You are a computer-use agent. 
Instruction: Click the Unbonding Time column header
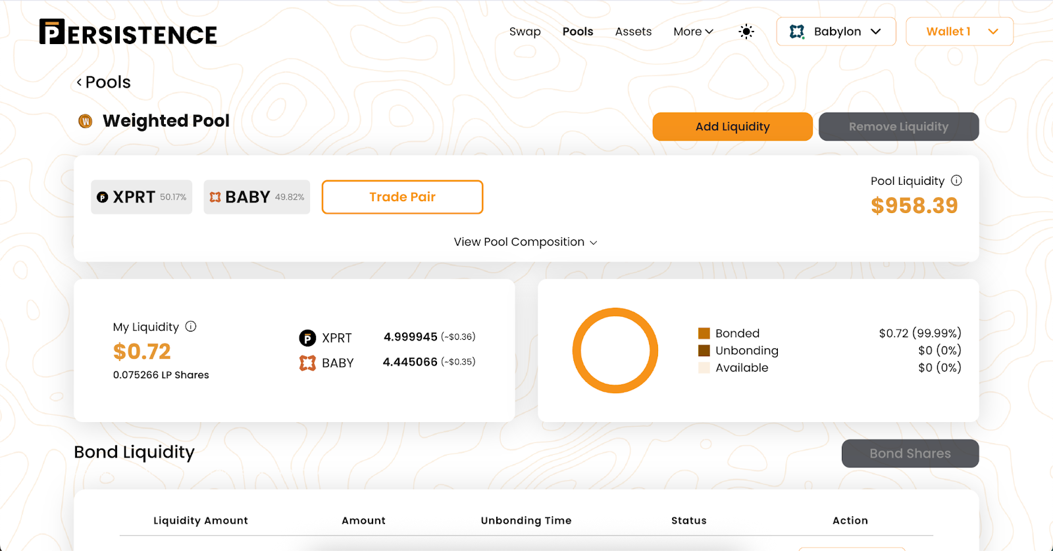(x=526, y=521)
